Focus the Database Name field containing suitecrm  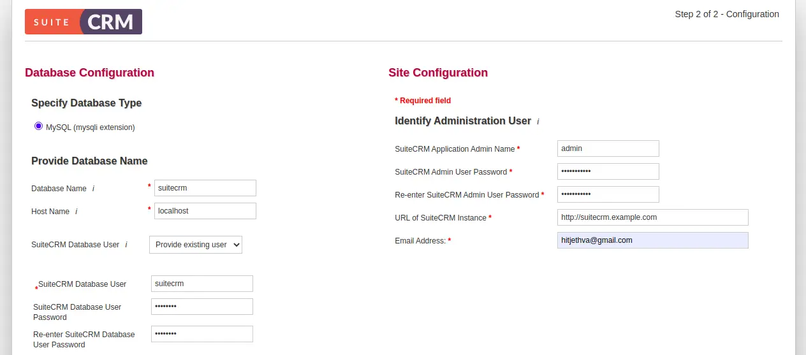(205, 188)
